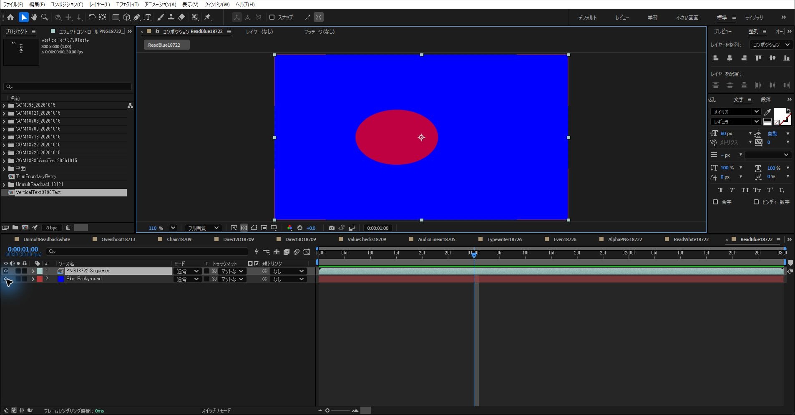
Task: Open the メイリオ font family dropdown
Action: tap(735, 111)
